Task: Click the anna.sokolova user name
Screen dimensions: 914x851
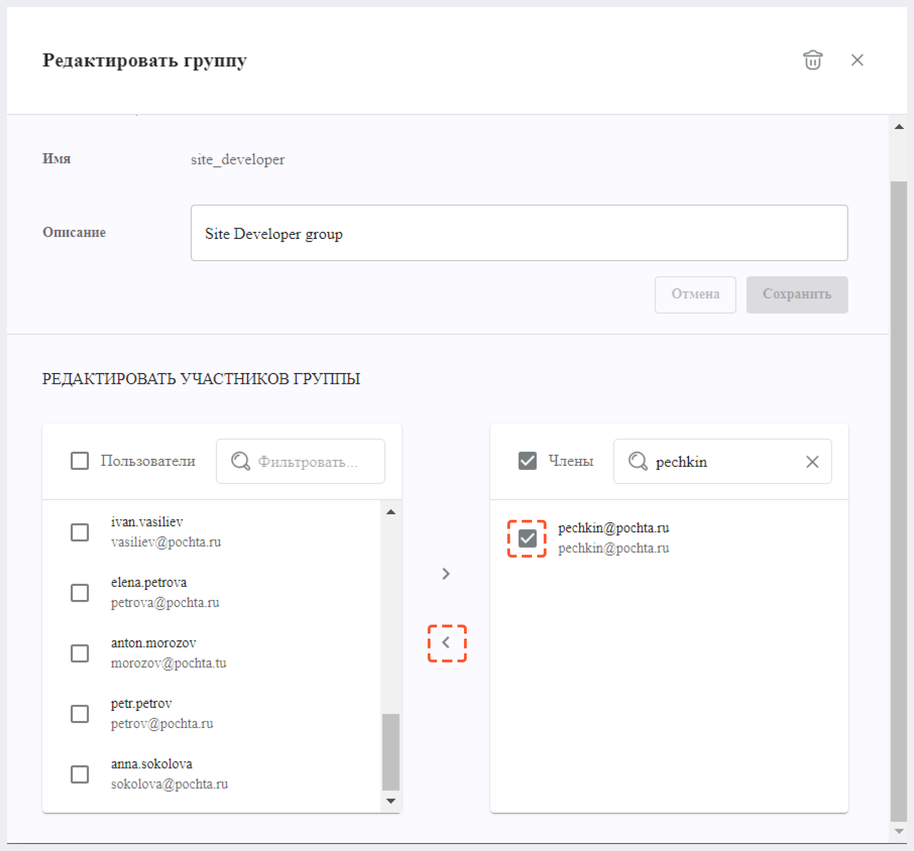Action: pos(151,764)
